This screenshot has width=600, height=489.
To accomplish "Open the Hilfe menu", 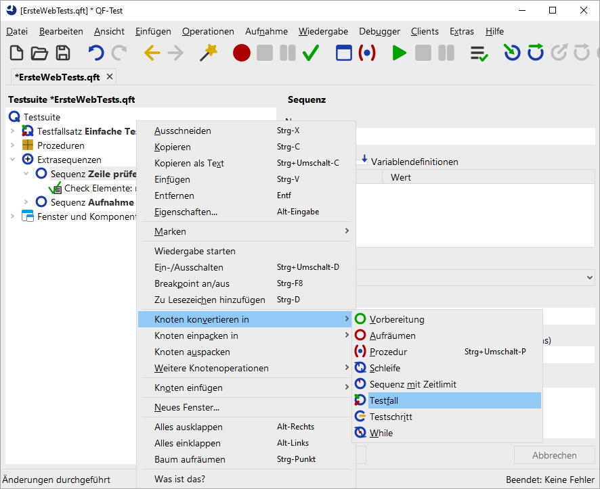I will coord(494,31).
